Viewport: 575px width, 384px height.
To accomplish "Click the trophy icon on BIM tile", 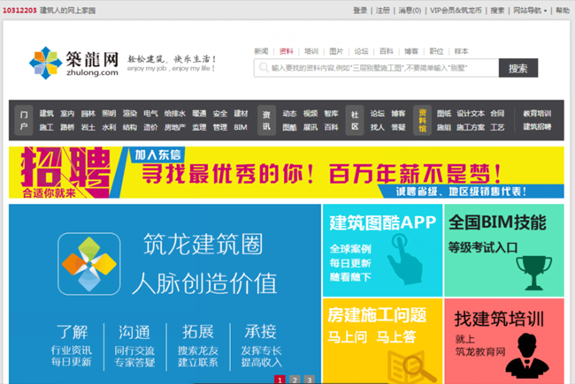I will 534,273.
